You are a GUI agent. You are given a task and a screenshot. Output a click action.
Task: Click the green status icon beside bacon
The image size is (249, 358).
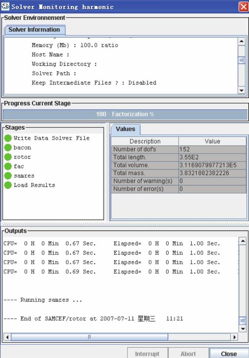tap(8, 147)
